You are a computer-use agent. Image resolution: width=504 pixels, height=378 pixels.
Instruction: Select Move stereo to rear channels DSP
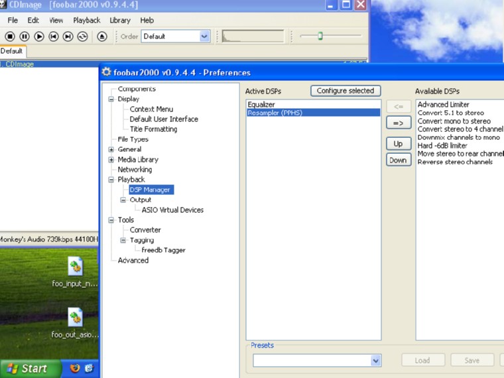460,154
